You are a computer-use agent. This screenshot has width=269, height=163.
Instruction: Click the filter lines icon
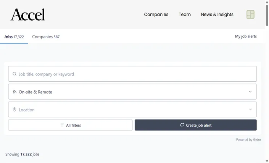[x=62, y=125]
